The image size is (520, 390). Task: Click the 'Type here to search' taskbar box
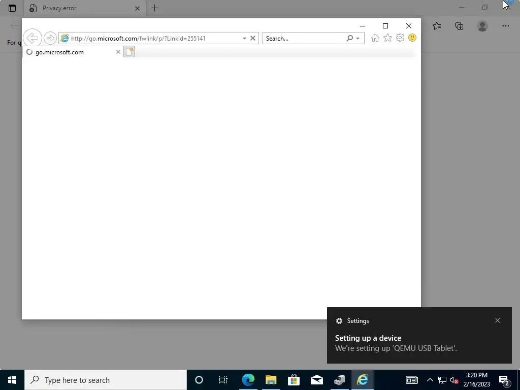pyautogui.click(x=106, y=380)
